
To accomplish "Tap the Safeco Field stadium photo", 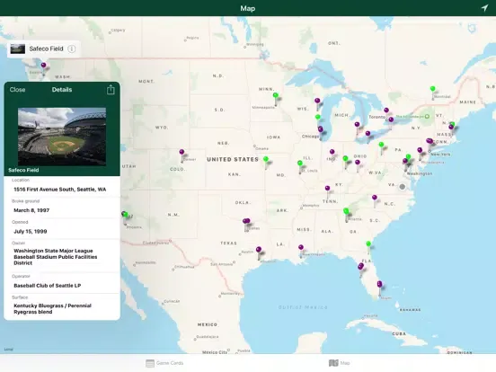I will (62, 137).
